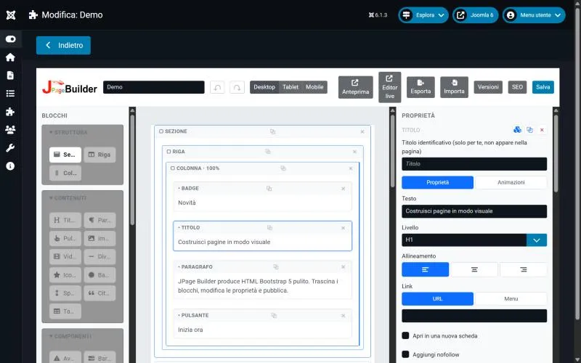Open the Content file icon in sidebar
Viewport: 581px width, 363px height.
10,76
